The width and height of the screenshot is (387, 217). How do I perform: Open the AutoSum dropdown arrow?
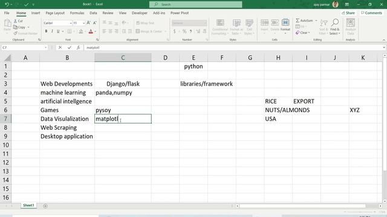[x=316, y=20]
